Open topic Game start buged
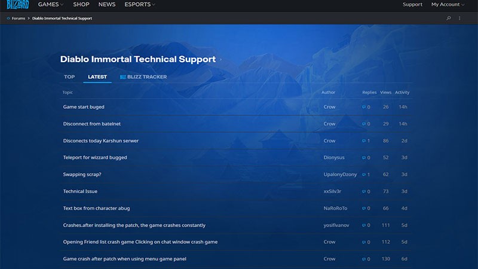Image resolution: width=478 pixels, height=269 pixels. tap(84, 107)
